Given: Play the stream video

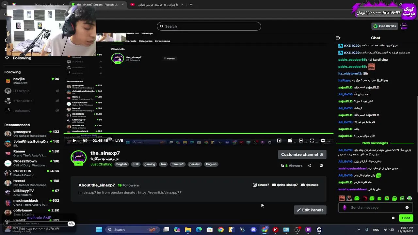Looking at the screenshot, I should (74, 141).
